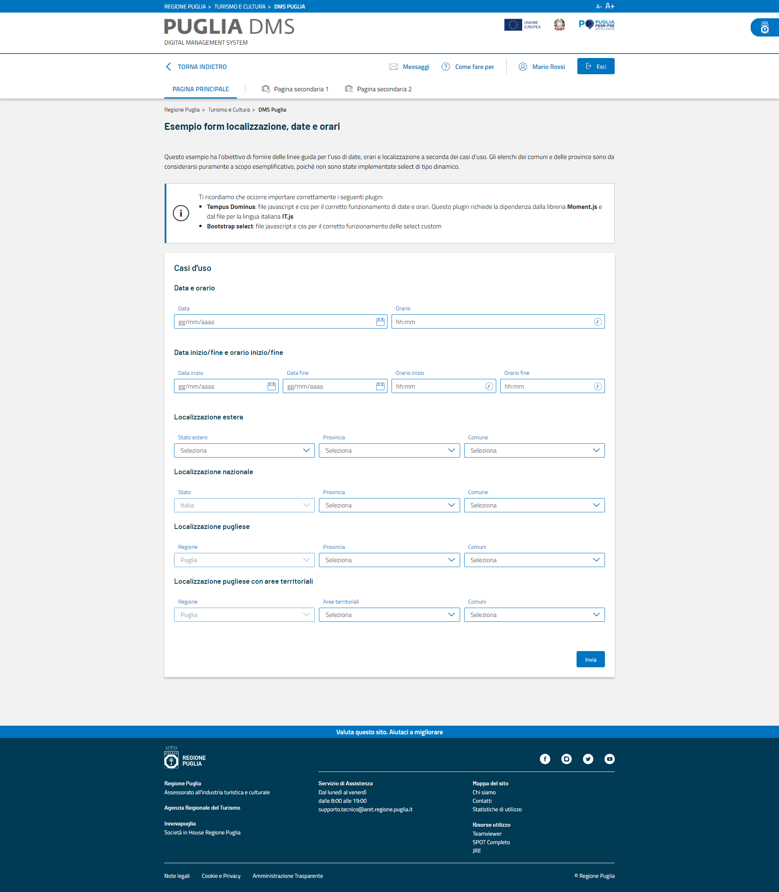Open the Instagram icon in footer
Screen dimensions: 779x892
tap(566, 759)
